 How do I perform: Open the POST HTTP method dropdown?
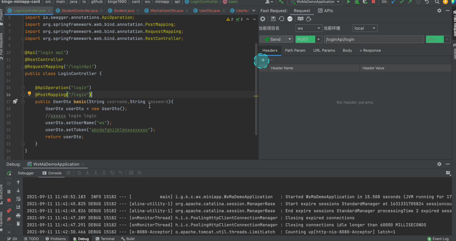(318, 39)
